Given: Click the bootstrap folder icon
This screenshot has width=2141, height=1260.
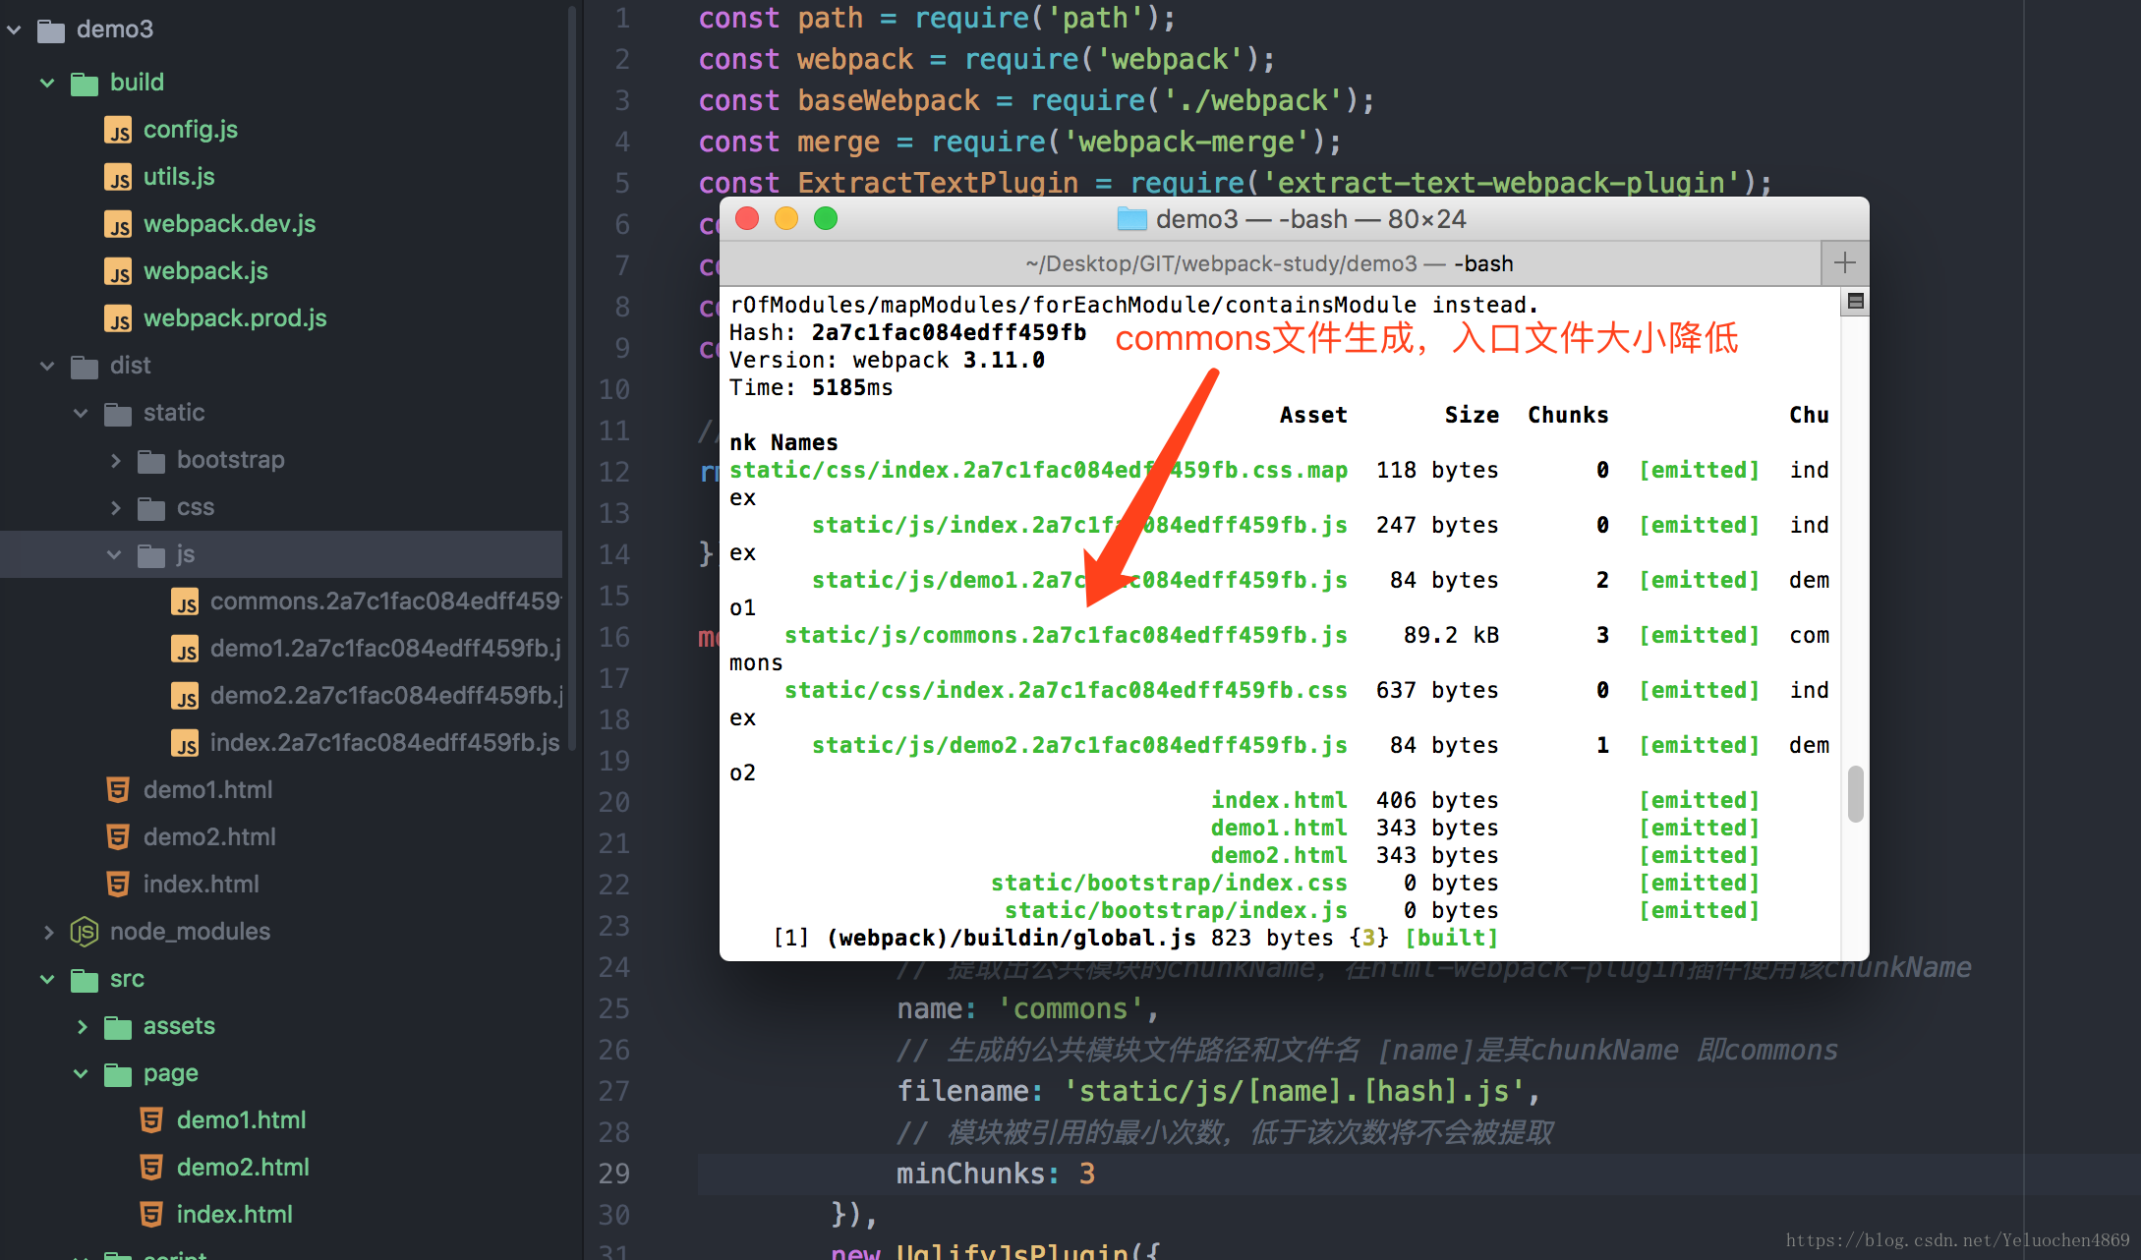Looking at the screenshot, I should (x=150, y=460).
